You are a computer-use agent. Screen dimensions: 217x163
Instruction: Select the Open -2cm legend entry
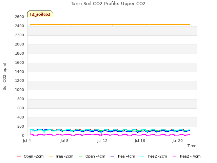point(30,156)
